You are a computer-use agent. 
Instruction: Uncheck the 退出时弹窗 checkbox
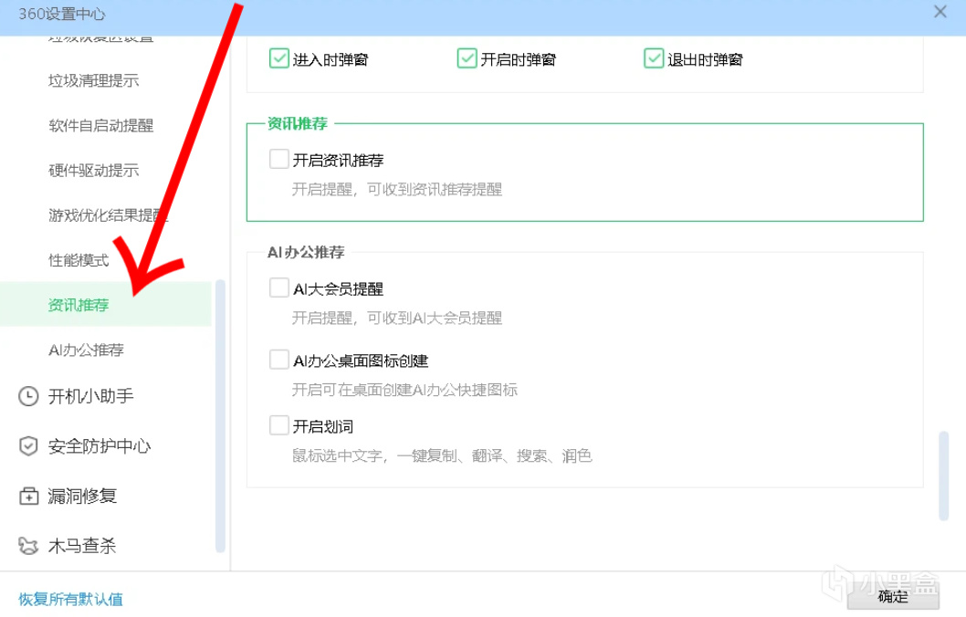[x=654, y=58]
